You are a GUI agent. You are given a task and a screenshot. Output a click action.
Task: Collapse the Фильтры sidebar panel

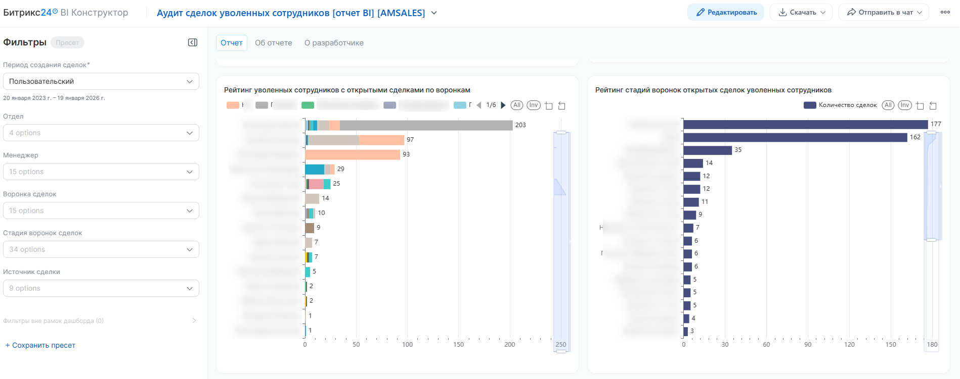coord(193,42)
